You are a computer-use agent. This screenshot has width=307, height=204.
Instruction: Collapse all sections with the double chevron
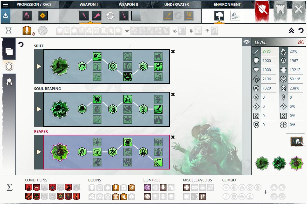pos(291,31)
